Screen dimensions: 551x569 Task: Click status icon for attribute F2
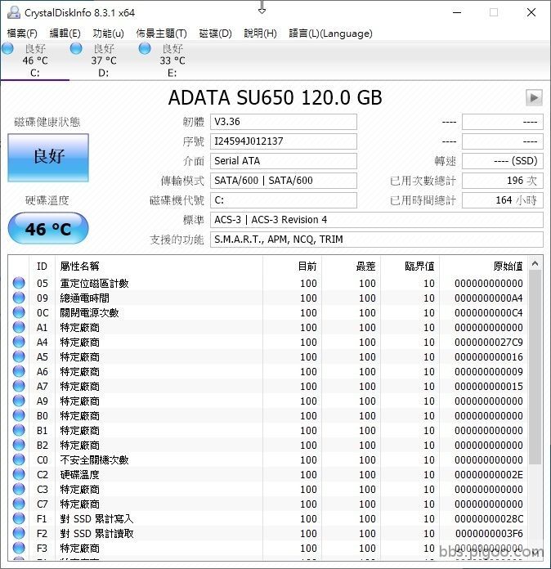[19, 533]
